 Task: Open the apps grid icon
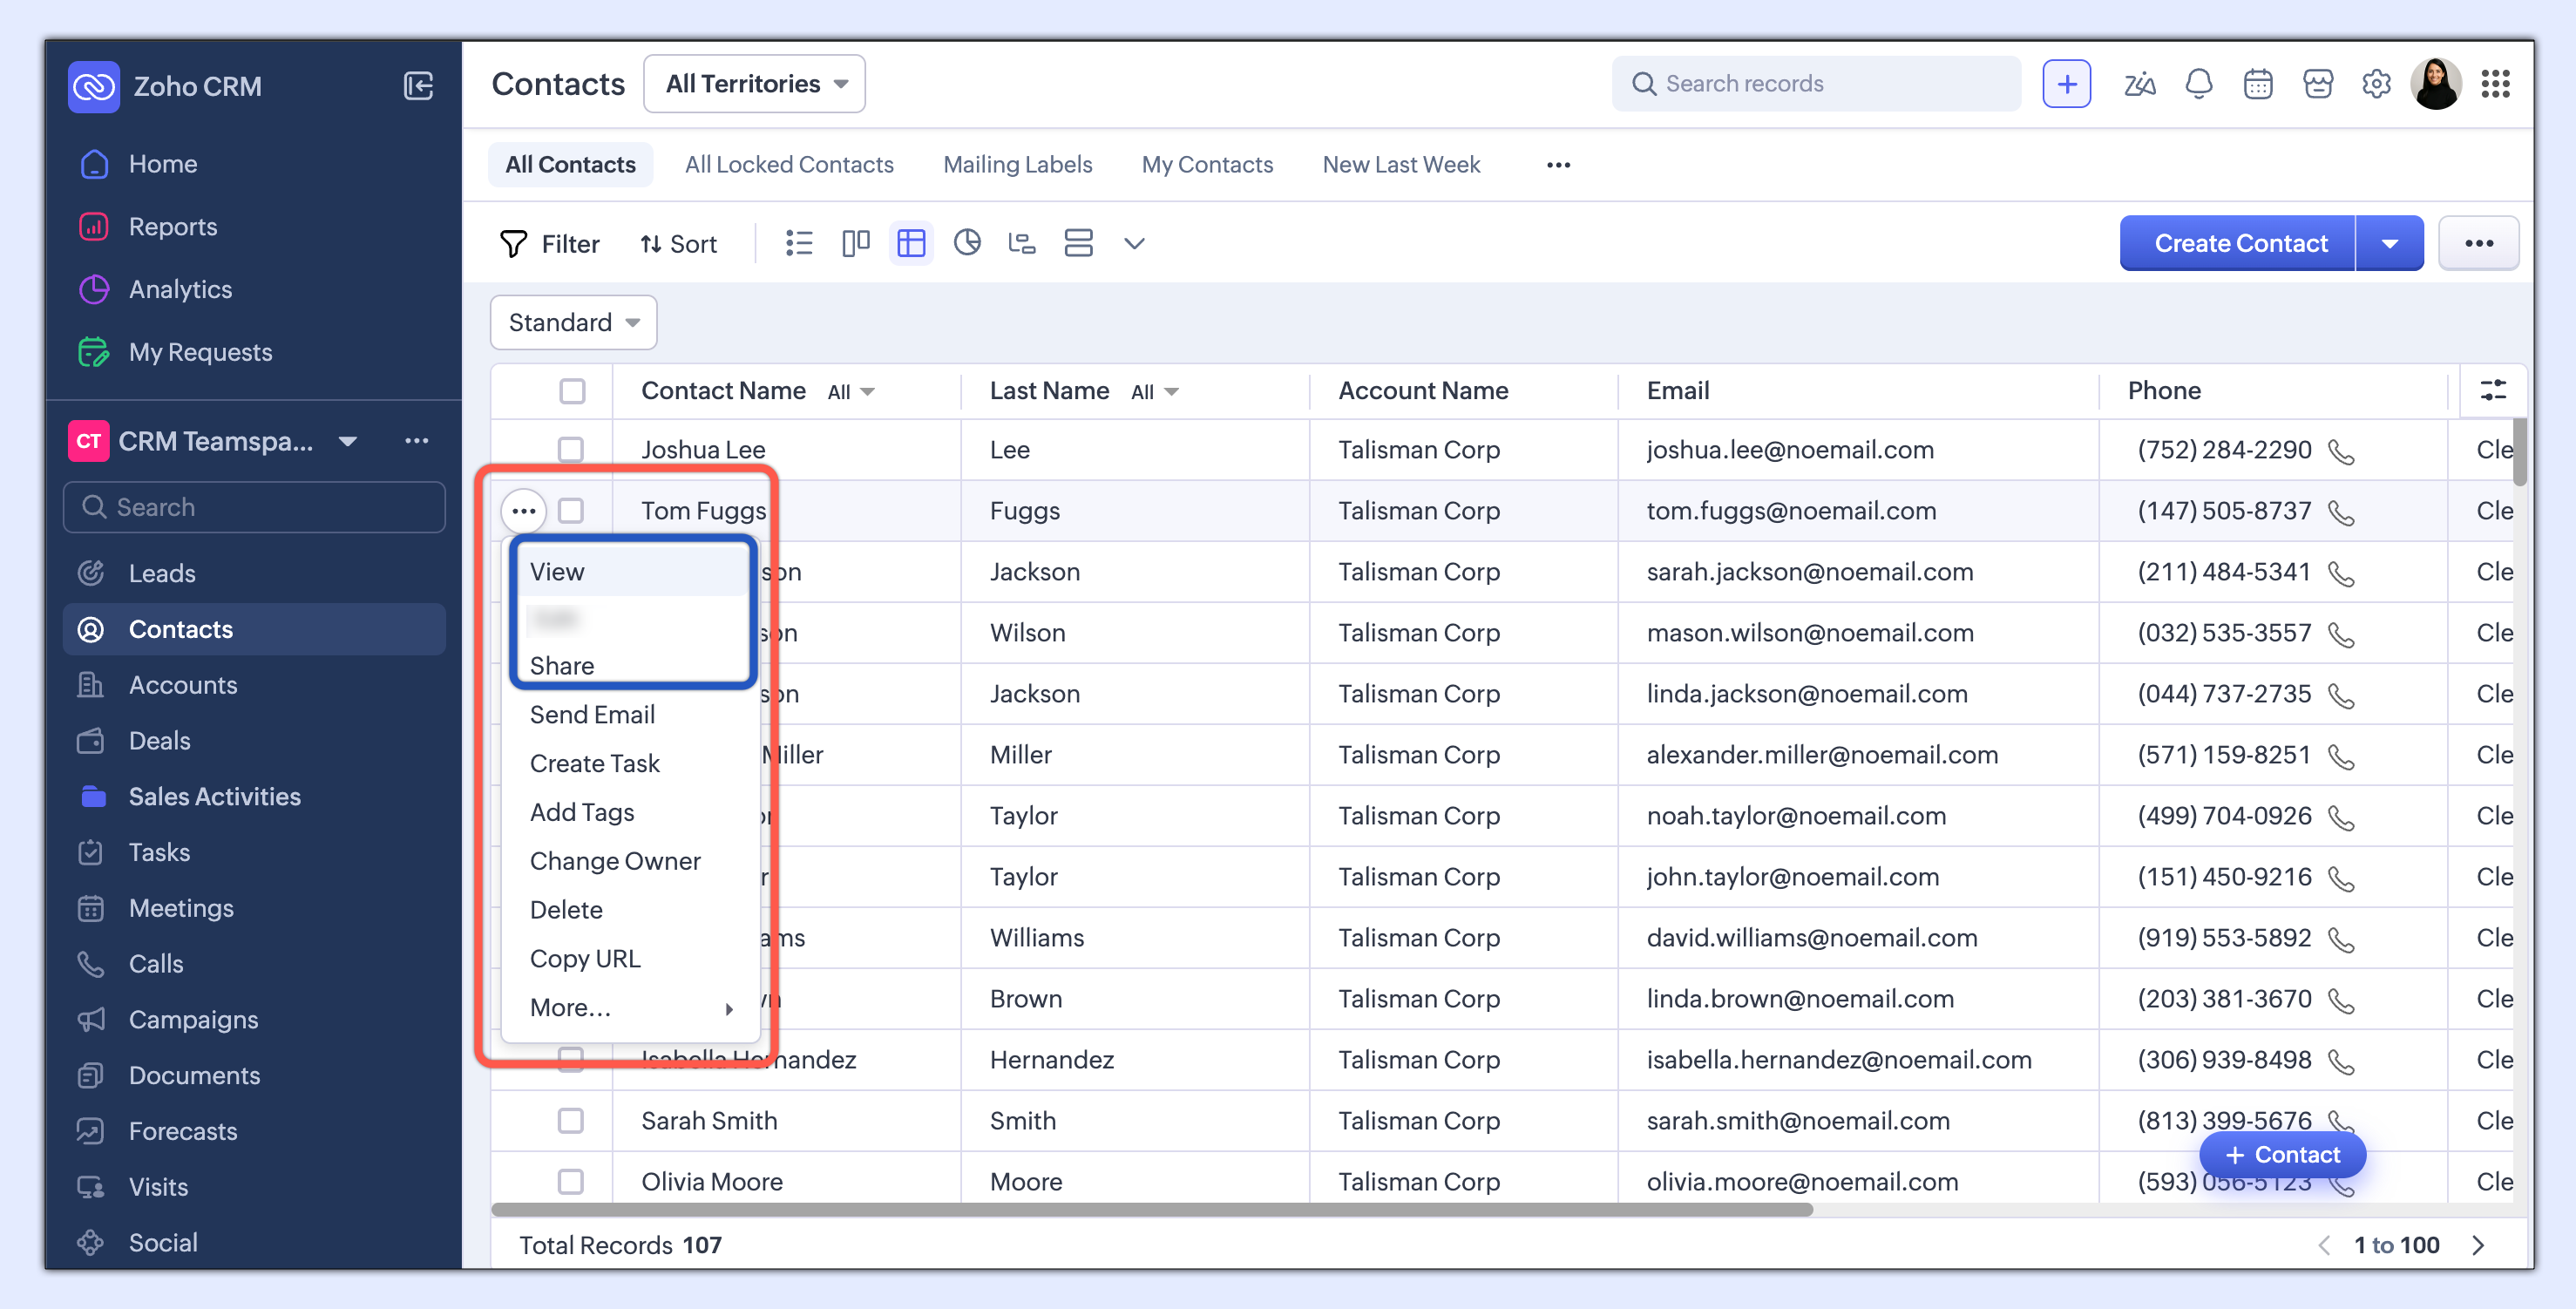(x=2495, y=84)
